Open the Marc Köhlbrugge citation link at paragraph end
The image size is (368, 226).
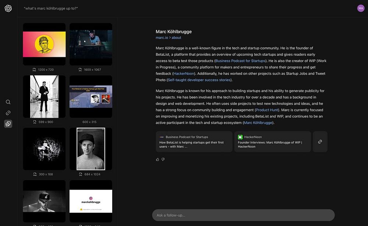coord(258,123)
